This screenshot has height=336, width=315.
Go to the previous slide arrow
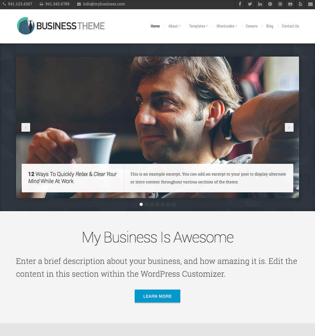pos(26,127)
